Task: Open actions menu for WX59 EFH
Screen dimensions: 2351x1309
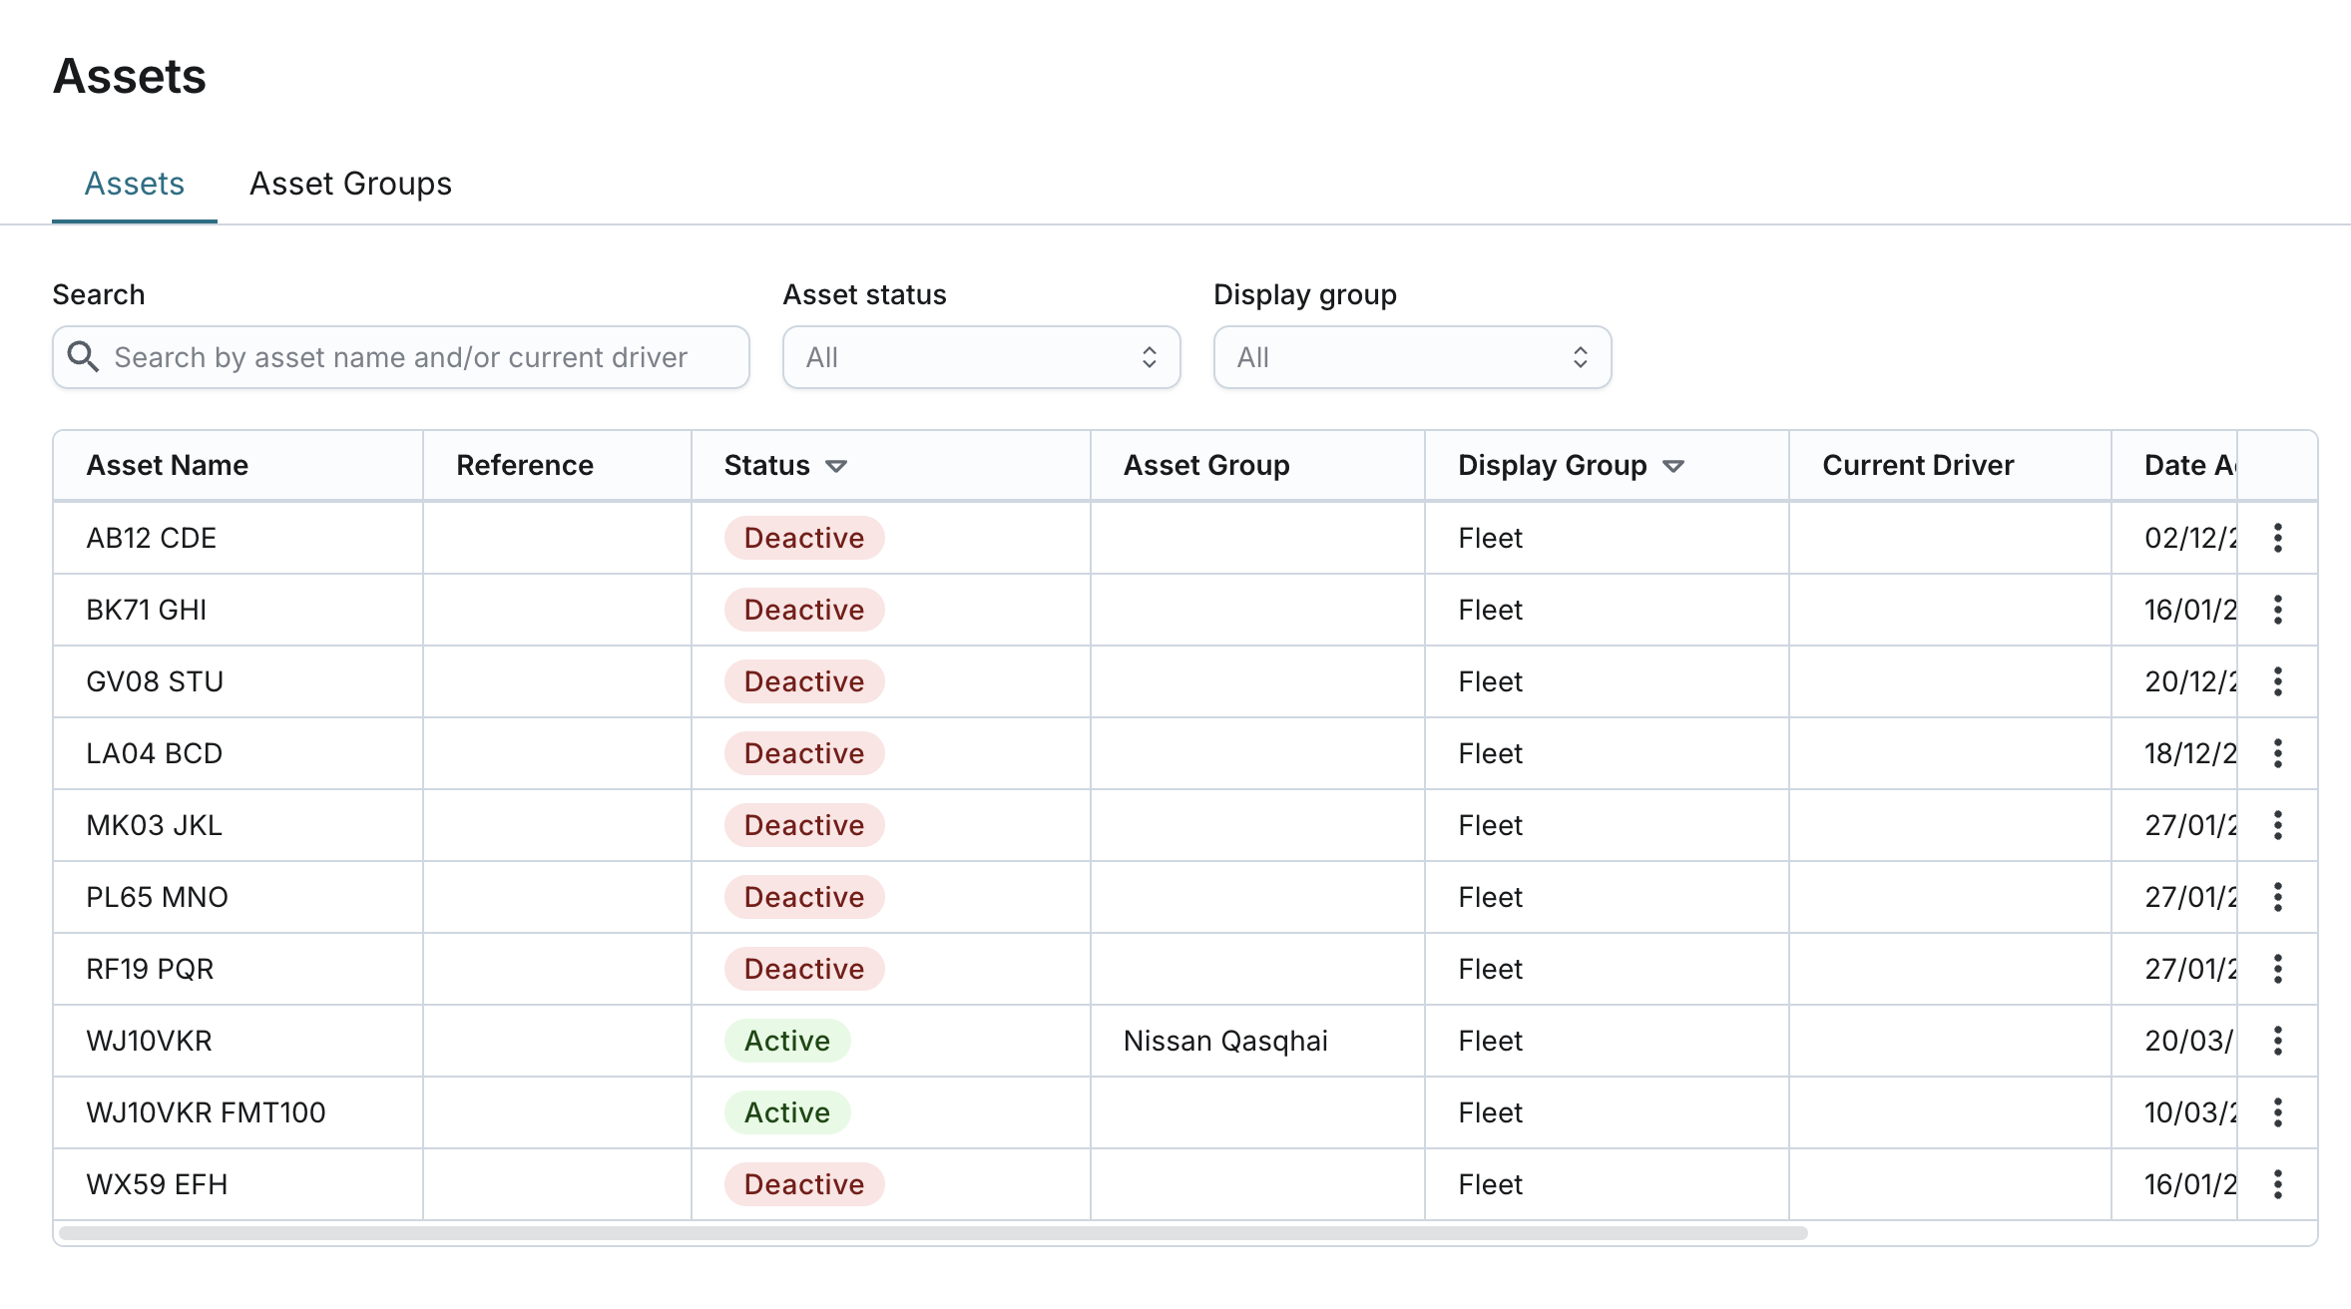Action: click(x=2277, y=1184)
